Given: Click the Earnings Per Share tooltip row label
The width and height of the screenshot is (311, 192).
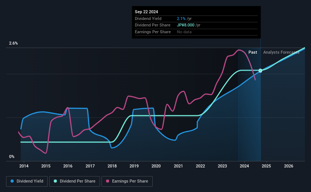Looking at the screenshot, I should click(x=153, y=32).
